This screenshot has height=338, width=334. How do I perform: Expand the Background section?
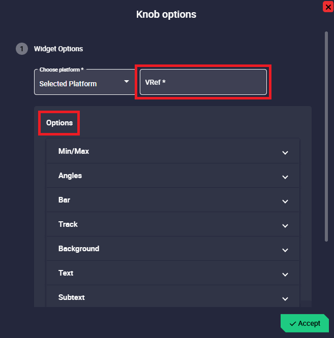point(173,249)
